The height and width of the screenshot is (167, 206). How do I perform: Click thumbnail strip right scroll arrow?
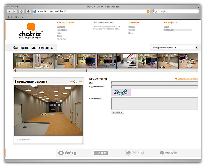(197, 71)
